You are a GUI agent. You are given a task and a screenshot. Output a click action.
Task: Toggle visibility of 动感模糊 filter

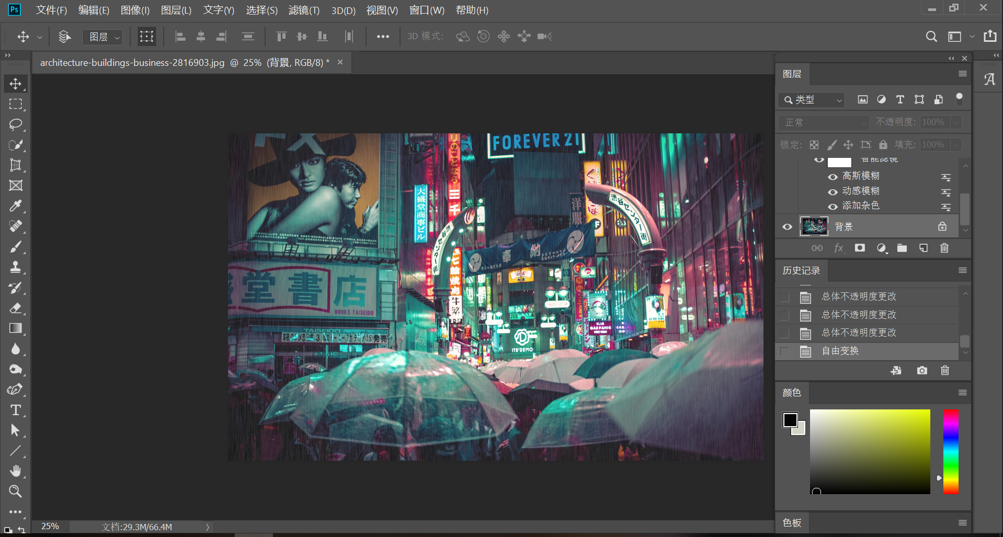833,192
